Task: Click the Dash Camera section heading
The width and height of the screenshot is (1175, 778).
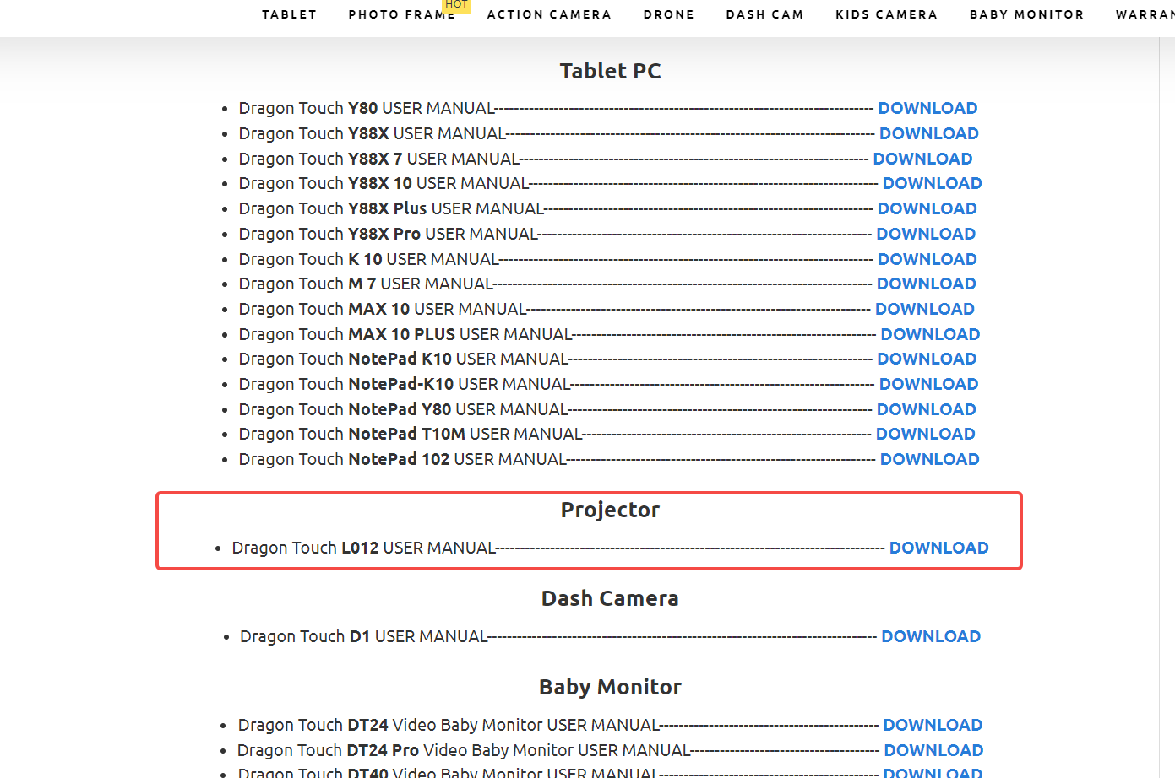Action: click(x=610, y=598)
